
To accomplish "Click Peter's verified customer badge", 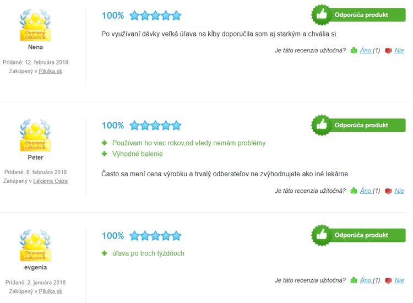I will [35, 135].
